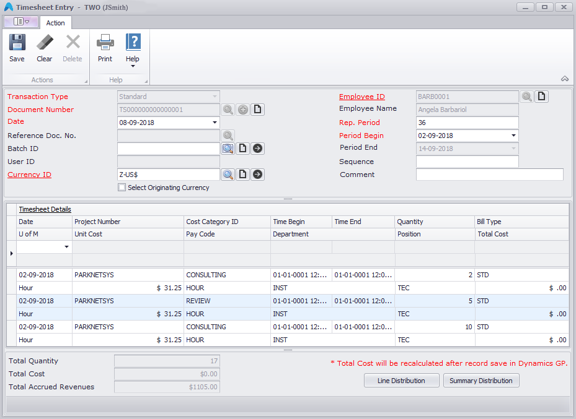Click the Timesheet Details link
This screenshot has height=419, width=576.
pos(45,209)
